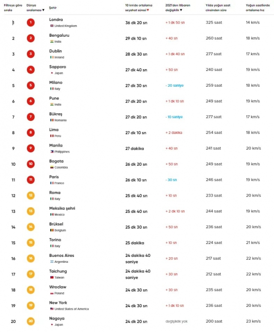Viewport: 274px width, 332px height.
Task: Click the Philippines flag under Manila
Action: click(52, 152)
